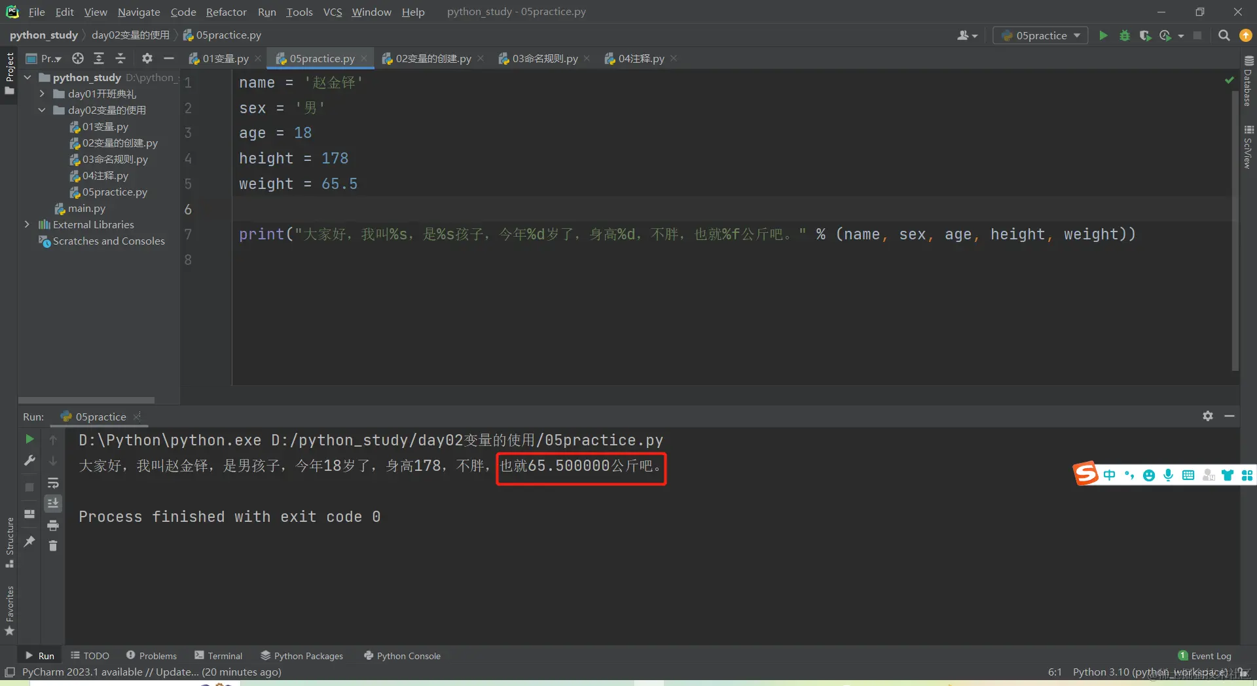Click the Select Opened File target icon
This screenshot has width=1257, height=686.
pyautogui.click(x=78, y=58)
